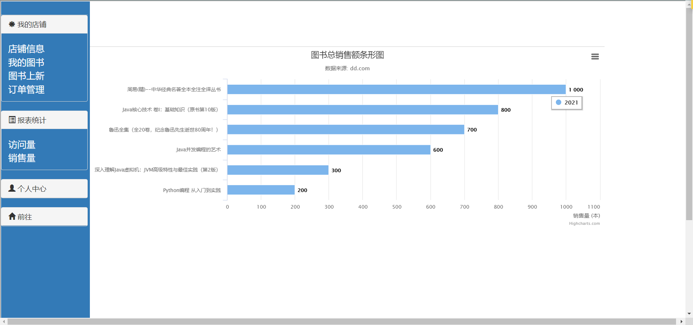Click the subtitle 数据来源: dd.com

(x=347, y=68)
